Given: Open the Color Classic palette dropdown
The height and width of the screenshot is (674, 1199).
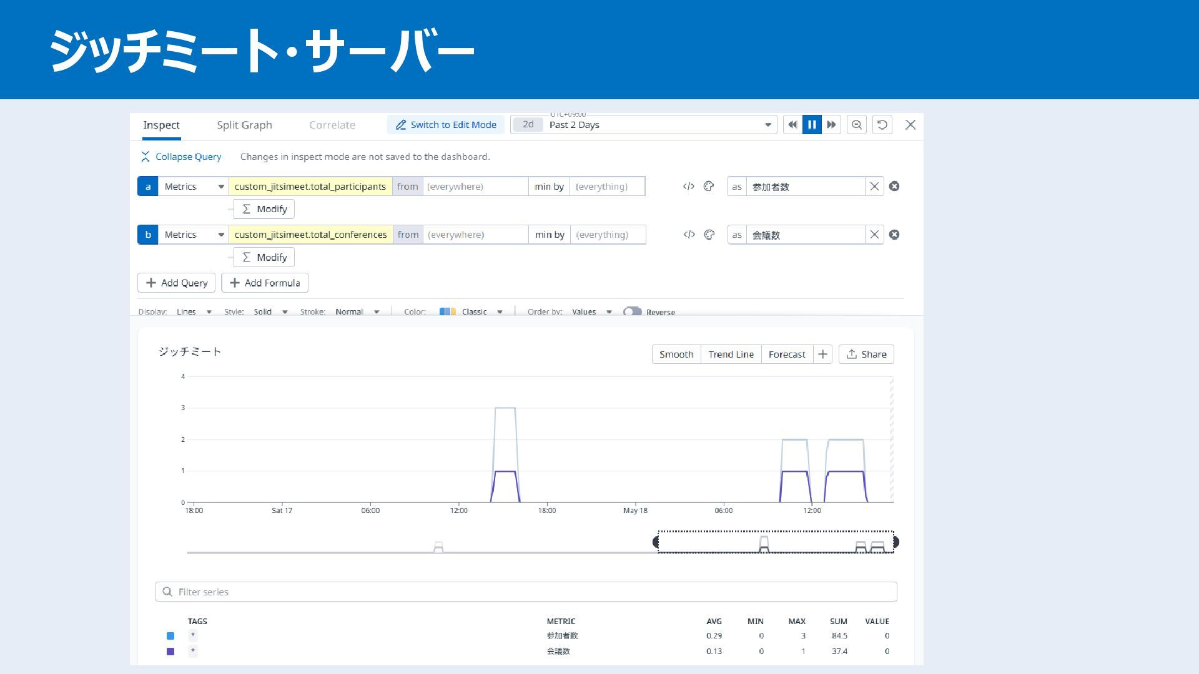Looking at the screenshot, I should [471, 312].
